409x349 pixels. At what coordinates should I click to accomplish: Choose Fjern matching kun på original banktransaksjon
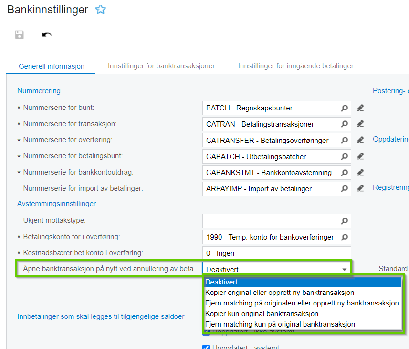click(x=280, y=324)
